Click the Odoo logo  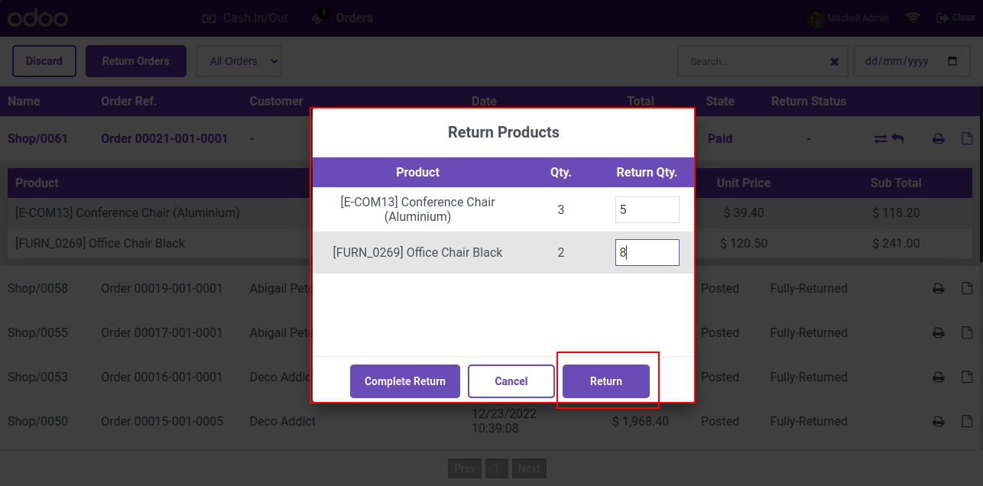click(x=37, y=18)
